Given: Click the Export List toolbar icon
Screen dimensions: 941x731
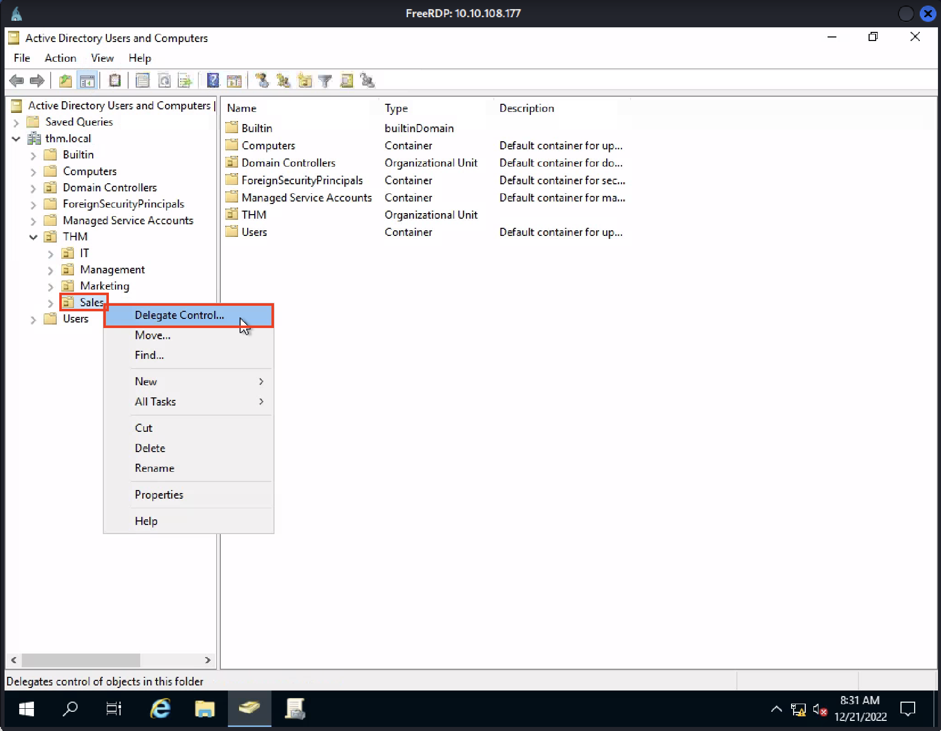Looking at the screenshot, I should [x=185, y=80].
